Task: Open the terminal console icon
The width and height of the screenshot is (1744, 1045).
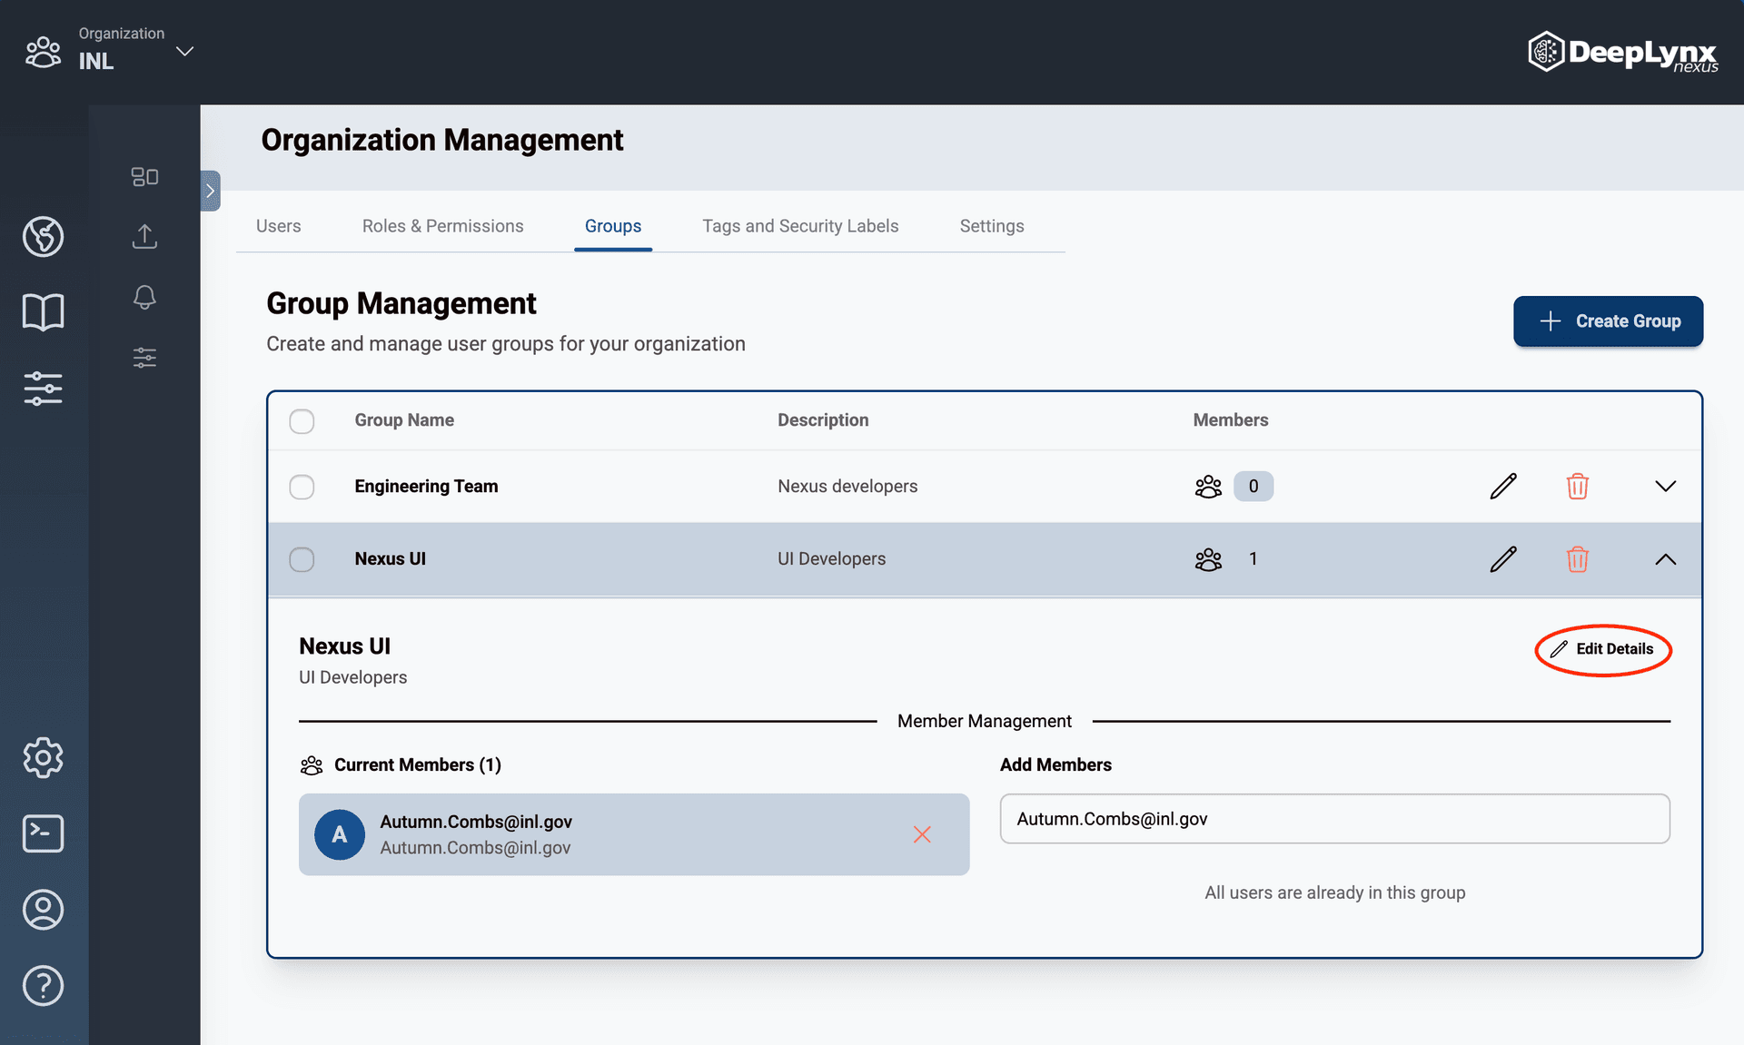Action: pyautogui.click(x=43, y=833)
